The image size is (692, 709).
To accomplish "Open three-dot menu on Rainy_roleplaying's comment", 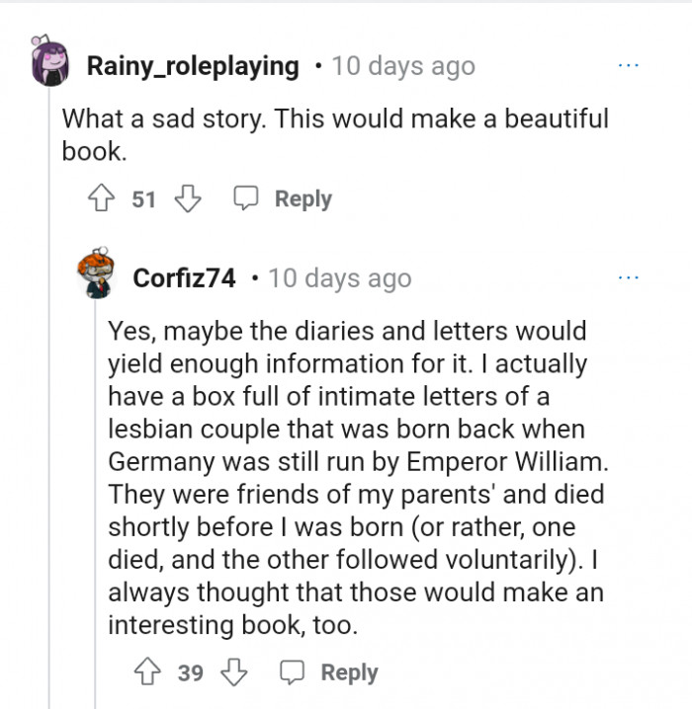I will pos(628,66).
